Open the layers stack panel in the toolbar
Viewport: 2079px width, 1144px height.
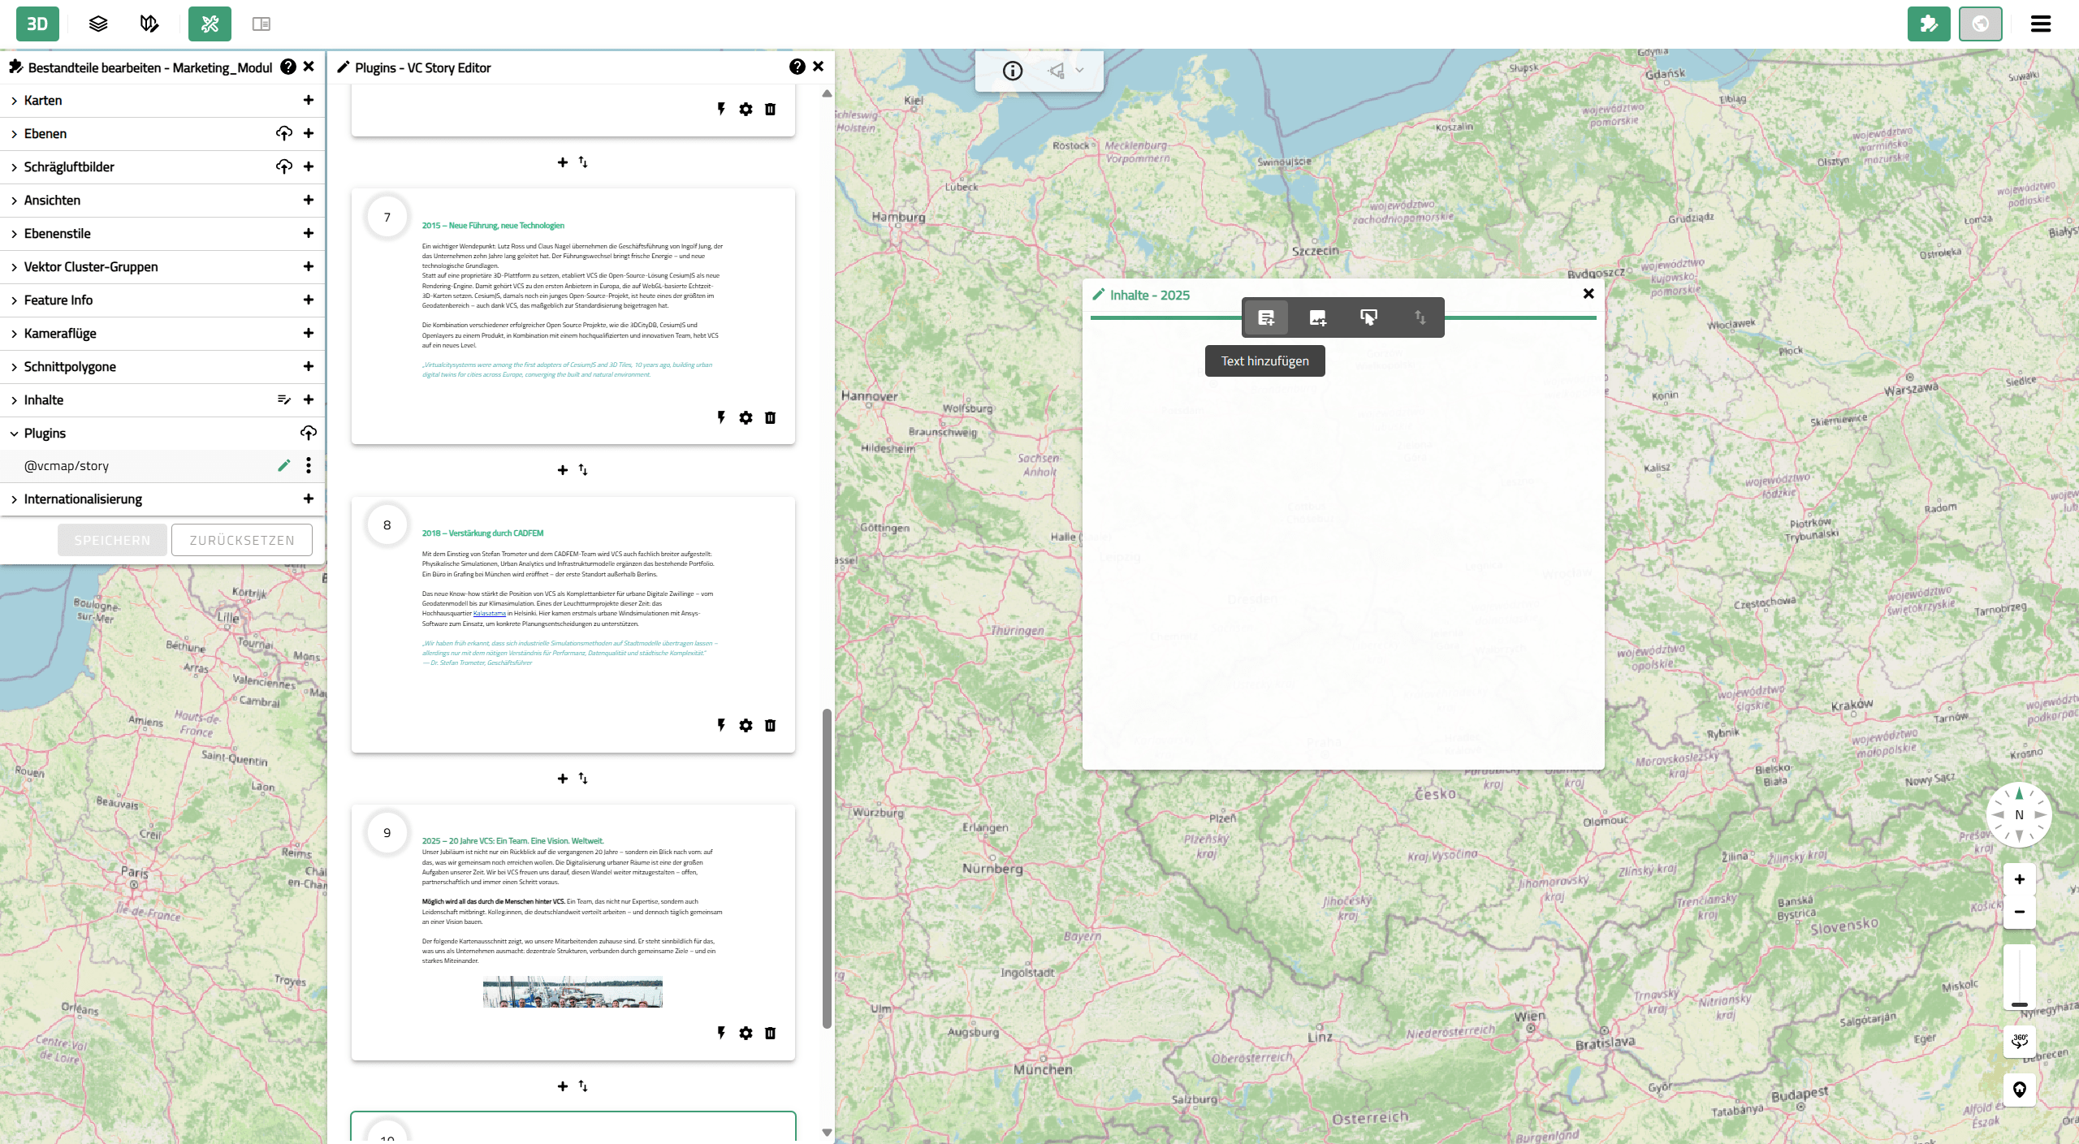pos(98,24)
